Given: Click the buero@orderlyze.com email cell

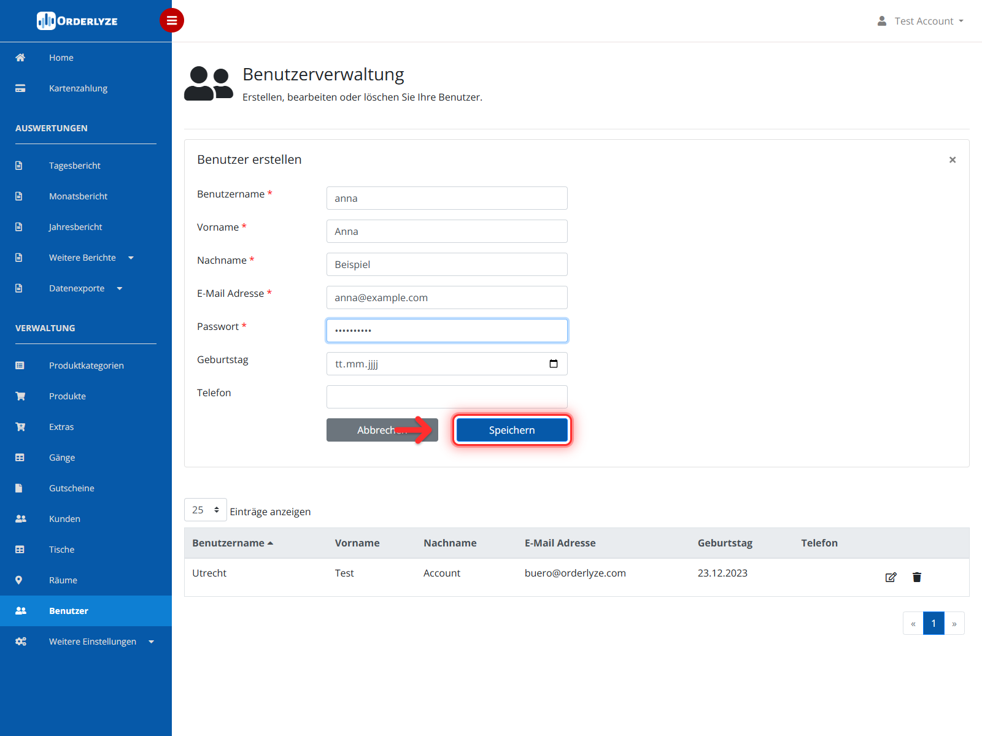Looking at the screenshot, I should coord(575,573).
